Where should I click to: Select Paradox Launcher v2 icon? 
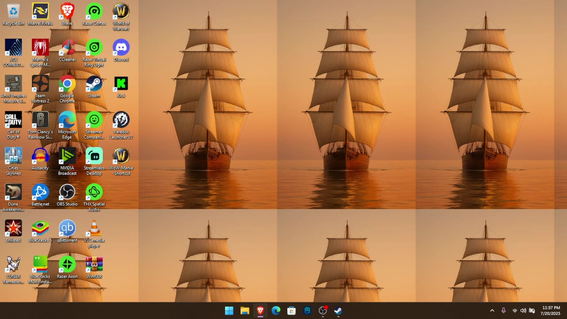pos(121,125)
